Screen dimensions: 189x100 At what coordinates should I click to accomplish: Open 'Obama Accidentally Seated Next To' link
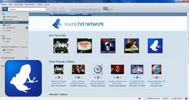click(59, 82)
